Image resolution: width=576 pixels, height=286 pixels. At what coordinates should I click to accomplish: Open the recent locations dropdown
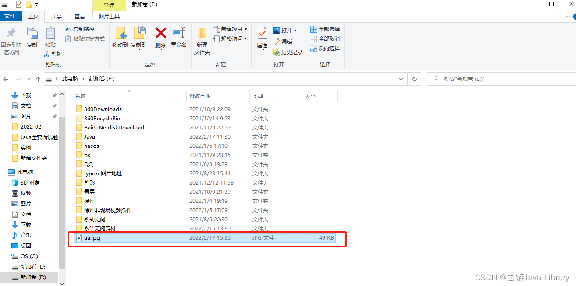click(x=29, y=79)
